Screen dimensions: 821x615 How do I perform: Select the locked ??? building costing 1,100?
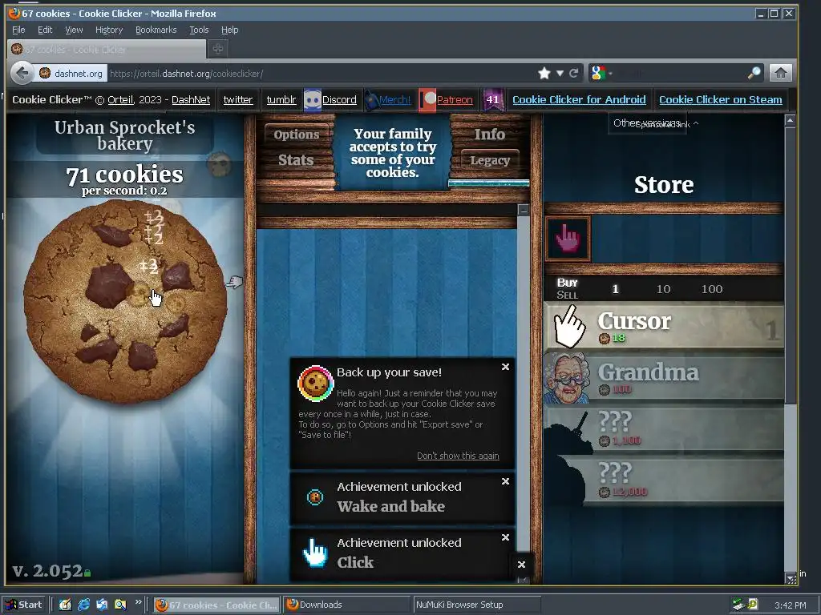pos(664,430)
